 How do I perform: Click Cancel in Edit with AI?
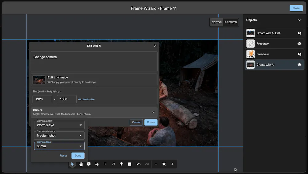click(136, 122)
